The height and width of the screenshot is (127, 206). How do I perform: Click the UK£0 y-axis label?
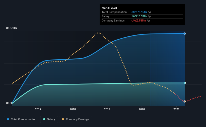[x=9, y=103]
